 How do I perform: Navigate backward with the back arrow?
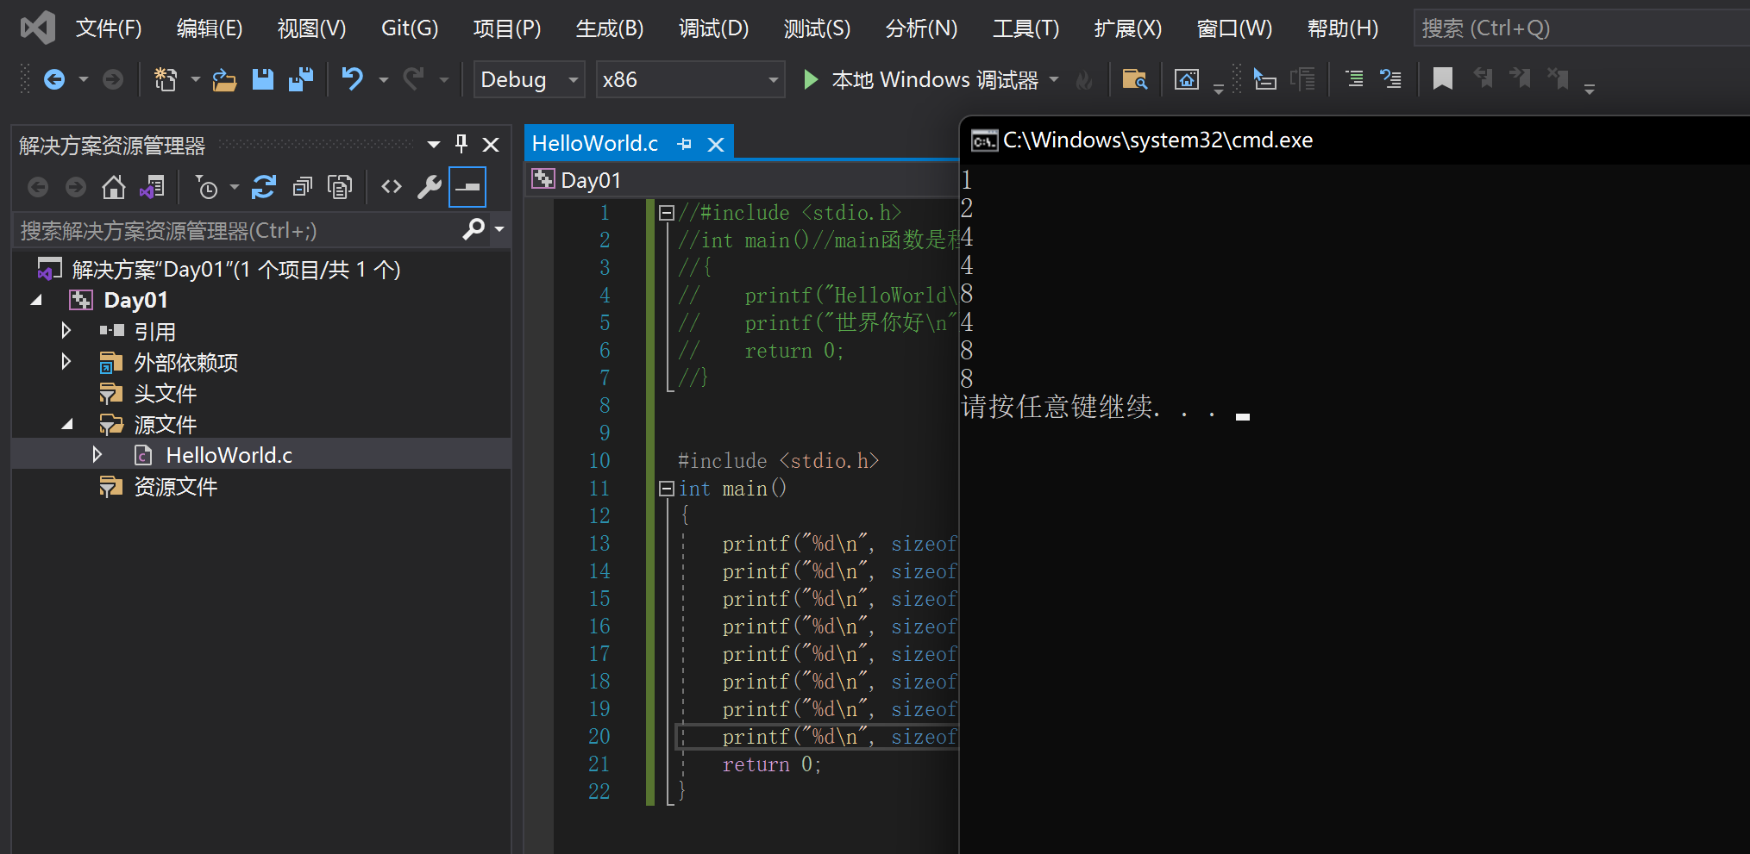pyautogui.click(x=54, y=80)
